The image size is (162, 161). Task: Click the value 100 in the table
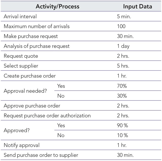[x=121, y=26]
